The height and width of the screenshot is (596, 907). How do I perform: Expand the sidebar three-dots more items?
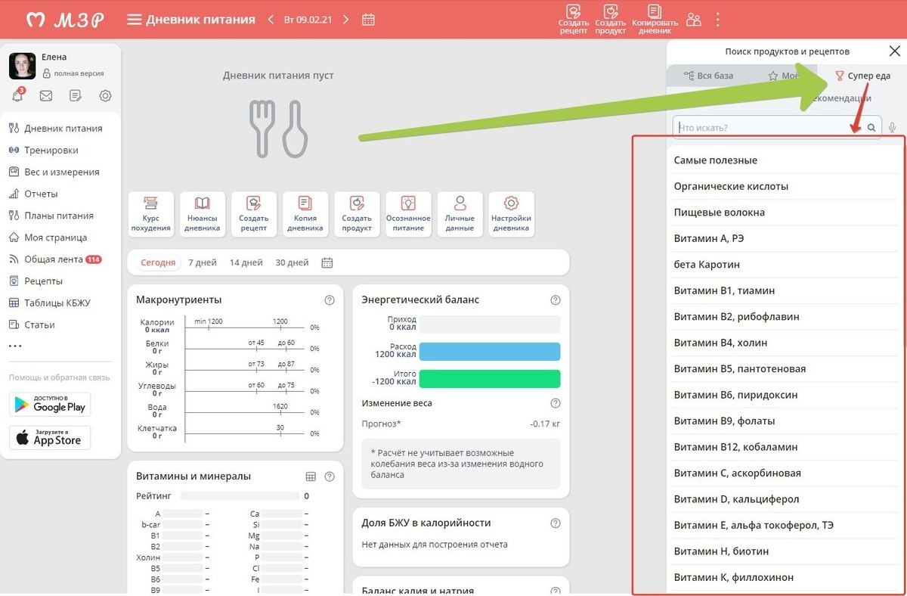15,346
